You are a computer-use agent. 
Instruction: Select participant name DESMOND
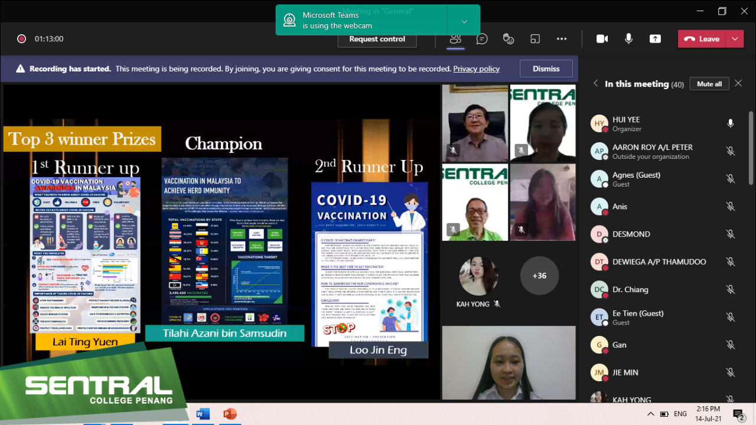(631, 234)
